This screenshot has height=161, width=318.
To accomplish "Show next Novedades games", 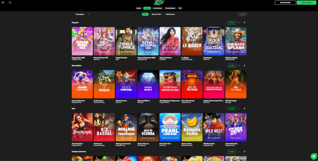I will coord(244,66).
